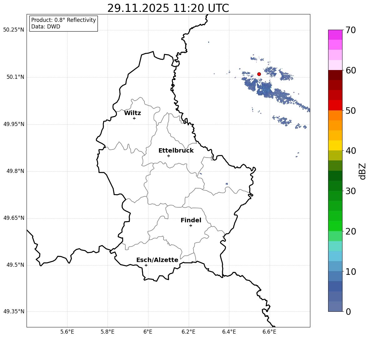Click the 60 colorbar tick label
This screenshot has height=338, width=370.
coord(351,70)
